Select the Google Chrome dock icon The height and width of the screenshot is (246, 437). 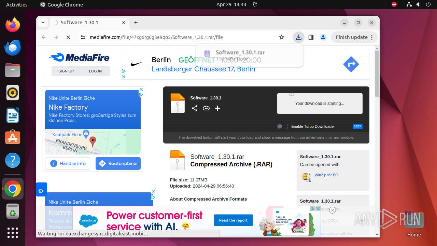click(x=13, y=189)
